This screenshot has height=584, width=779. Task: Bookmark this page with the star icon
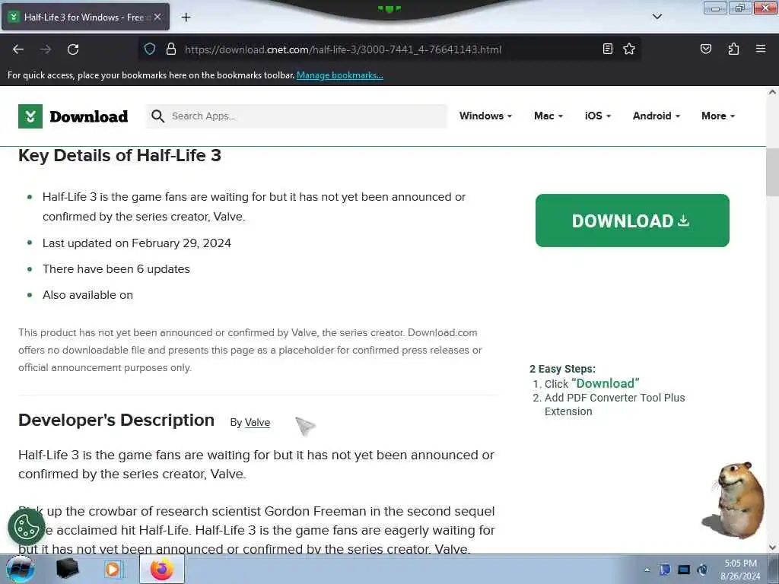[629, 49]
